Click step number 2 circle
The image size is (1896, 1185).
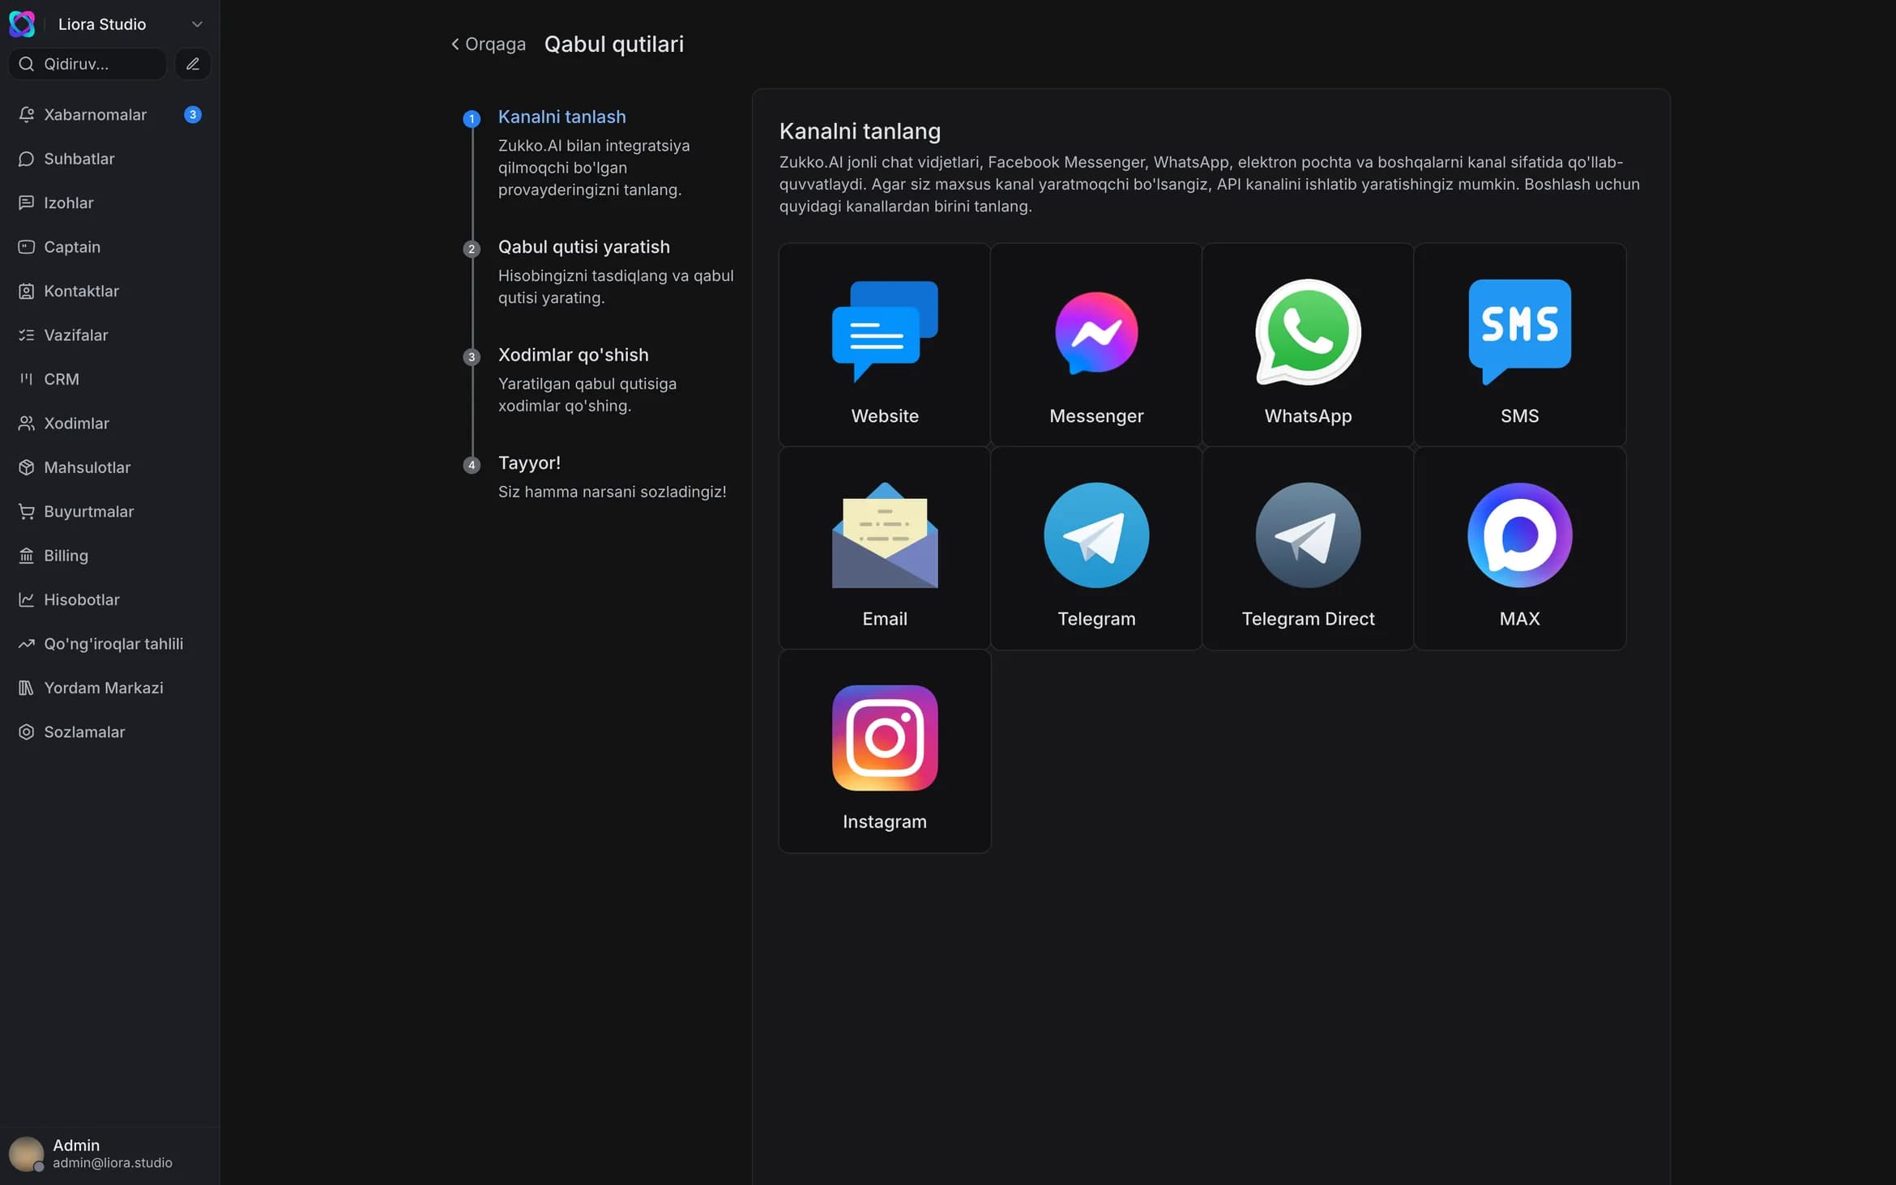coord(472,249)
